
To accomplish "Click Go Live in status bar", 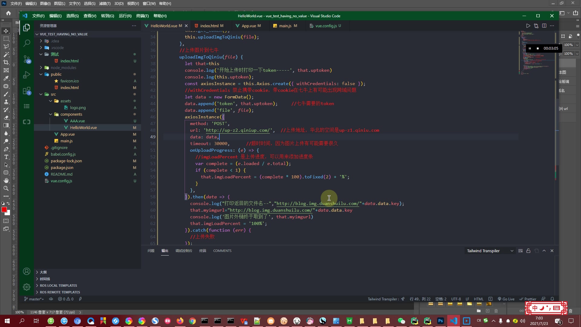I will point(506,299).
